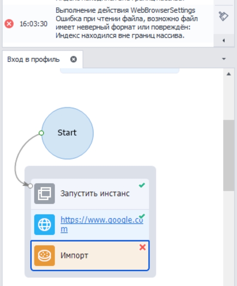Switch to the Вход в профиль tab
The image size is (237, 286).
pos(34,59)
